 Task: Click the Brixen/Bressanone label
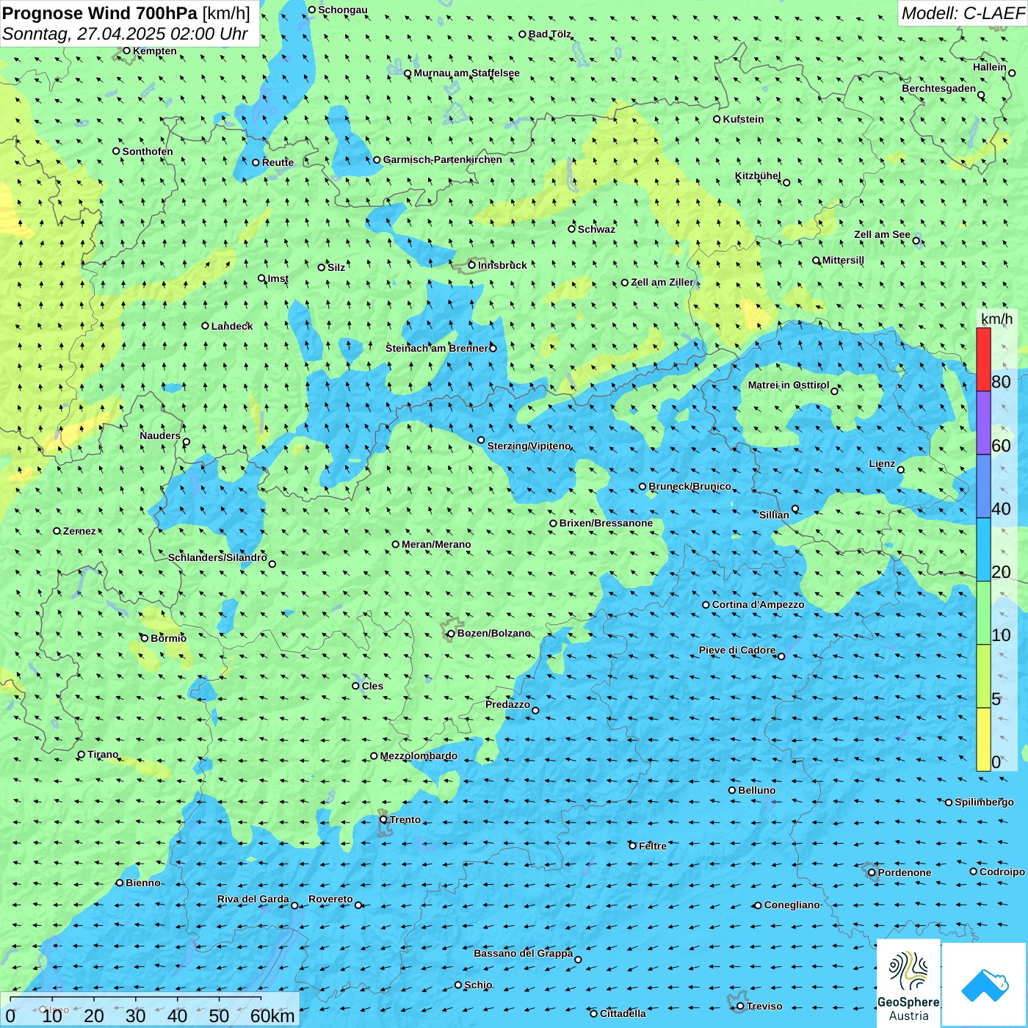click(606, 523)
